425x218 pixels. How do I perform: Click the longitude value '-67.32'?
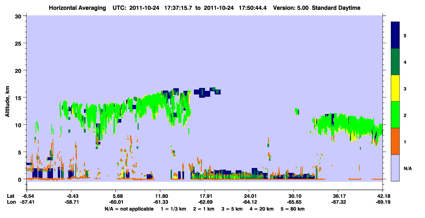[x=338, y=202]
